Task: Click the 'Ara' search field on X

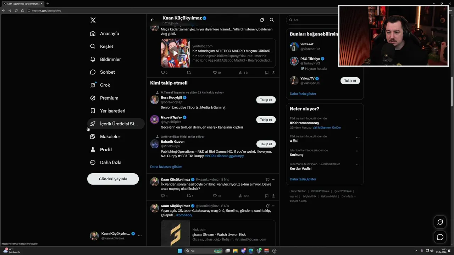Action: 312,20
